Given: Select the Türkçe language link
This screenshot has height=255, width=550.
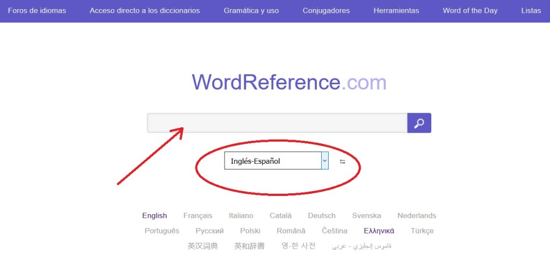Looking at the screenshot, I should coord(422,231).
